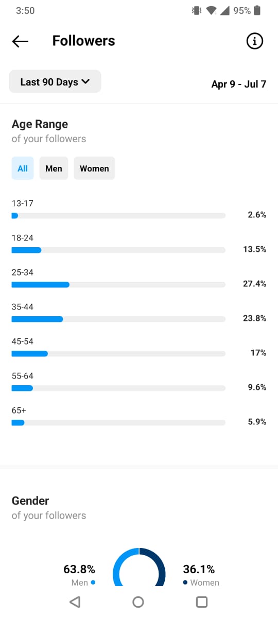Tap the Android home circle button
Screen dimensions: 278x618
point(138,602)
